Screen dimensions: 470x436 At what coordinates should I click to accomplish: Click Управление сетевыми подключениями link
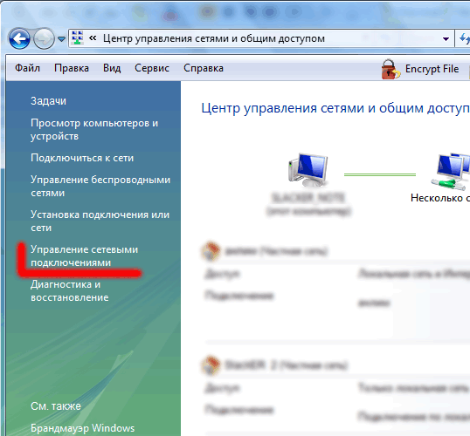(84, 255)
